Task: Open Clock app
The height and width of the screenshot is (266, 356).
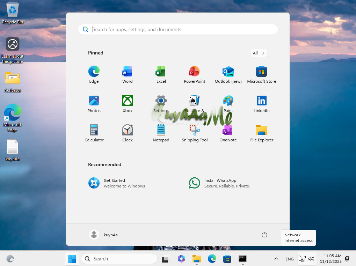Action: click(128, 133)
